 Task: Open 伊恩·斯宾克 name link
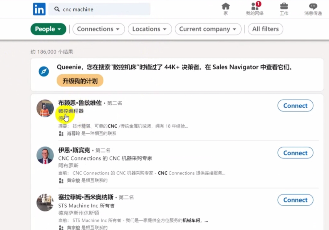coord(74,150)
